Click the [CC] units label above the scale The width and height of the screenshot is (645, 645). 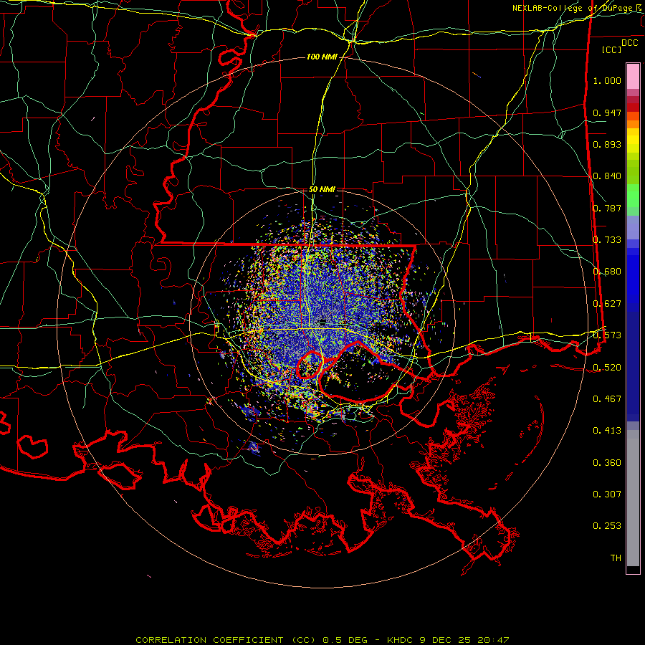click(611, 49)
